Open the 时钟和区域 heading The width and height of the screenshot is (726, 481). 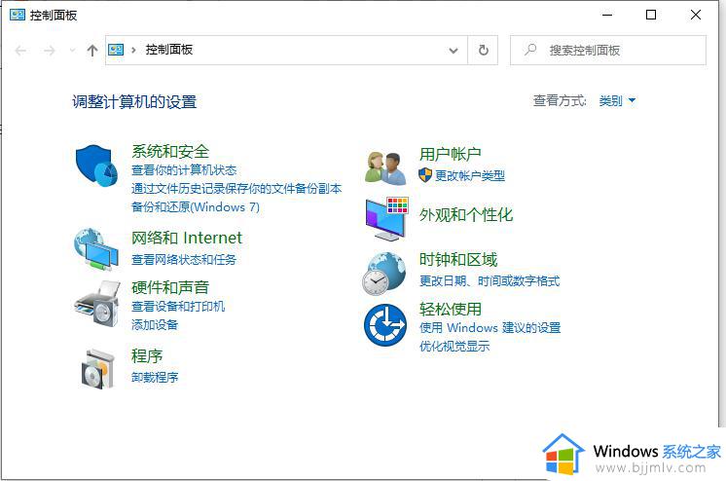(458, 260)
